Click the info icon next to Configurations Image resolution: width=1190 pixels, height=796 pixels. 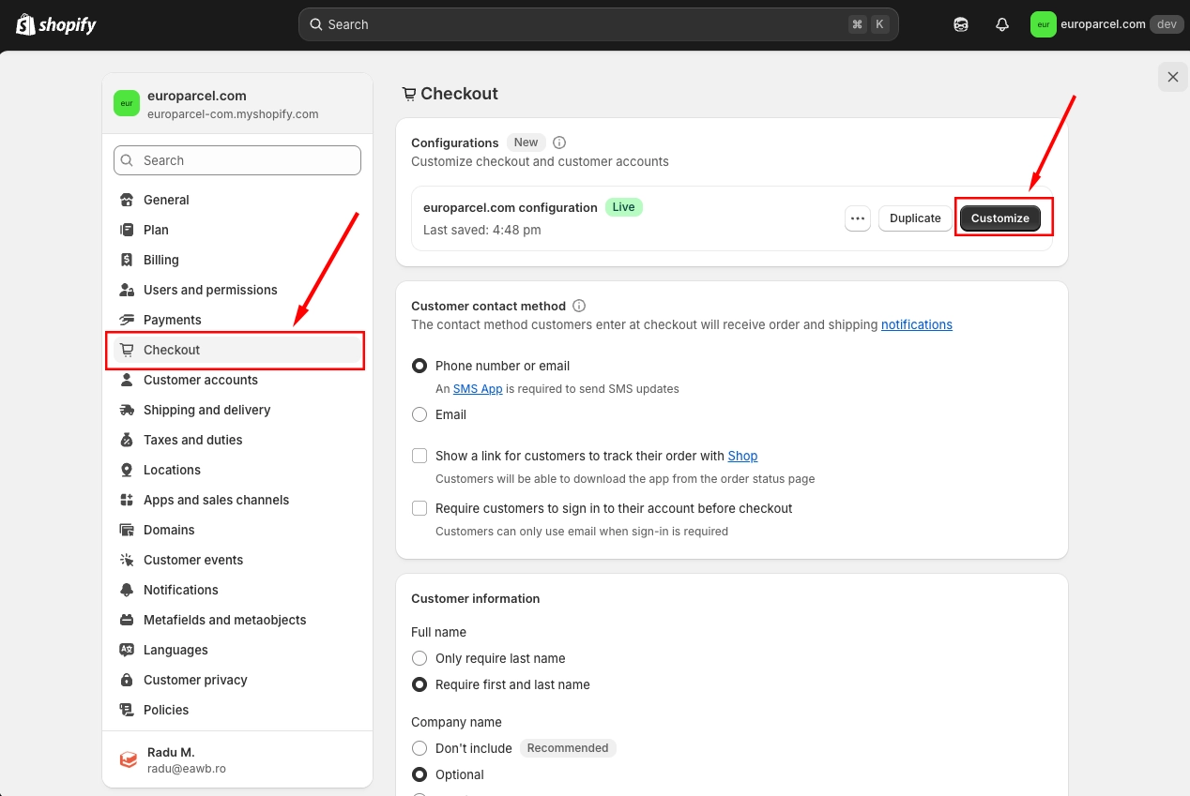coord(559,143)
